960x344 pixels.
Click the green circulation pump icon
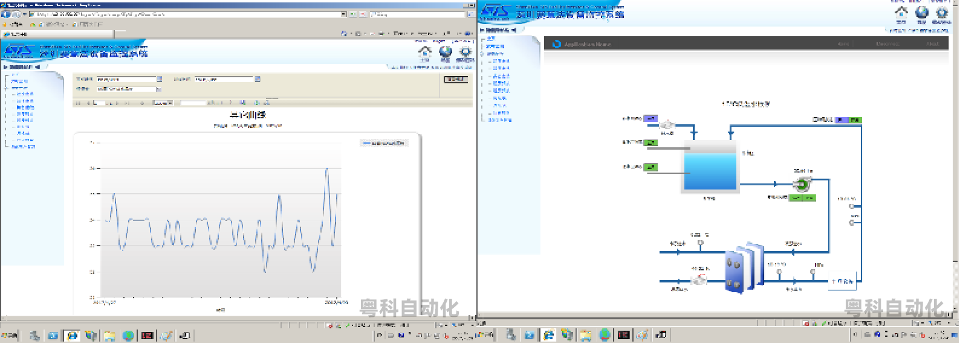tap(802, 184)
